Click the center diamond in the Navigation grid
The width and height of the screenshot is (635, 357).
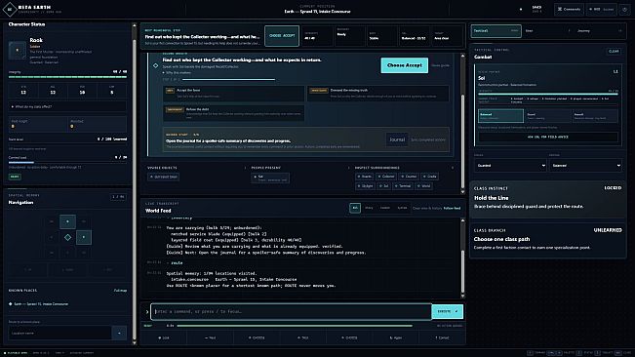[67, 237]
